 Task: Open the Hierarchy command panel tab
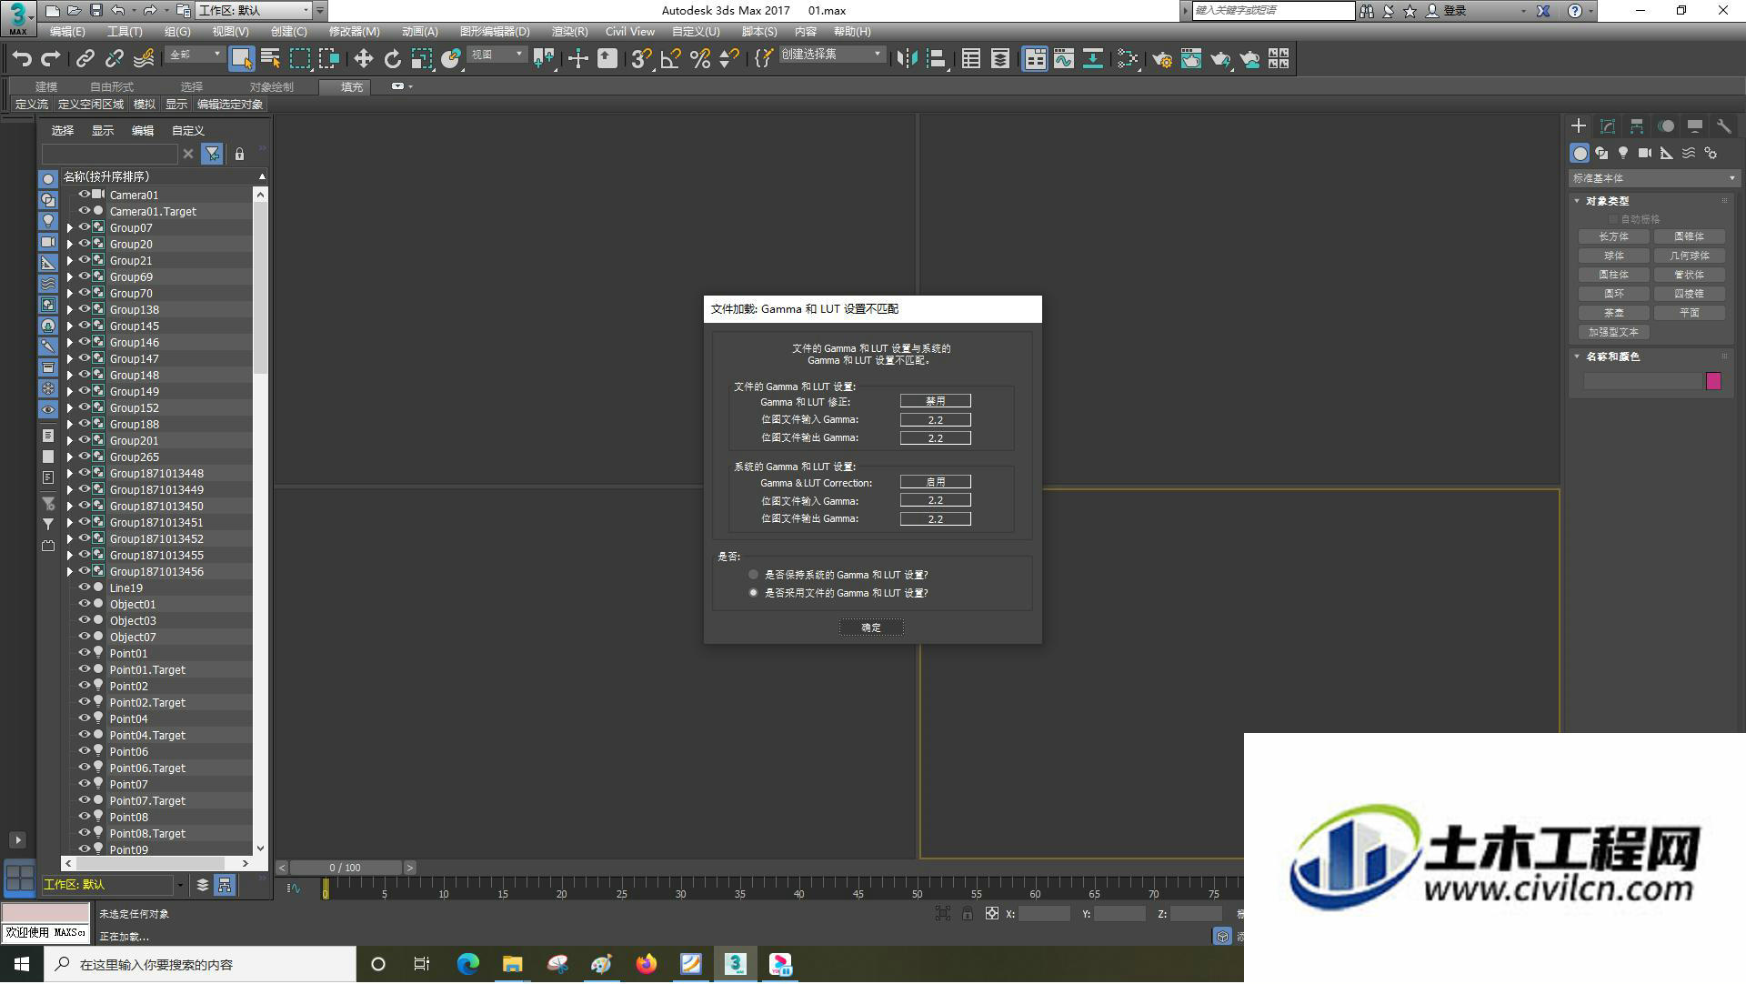(x=1637, y=126)
